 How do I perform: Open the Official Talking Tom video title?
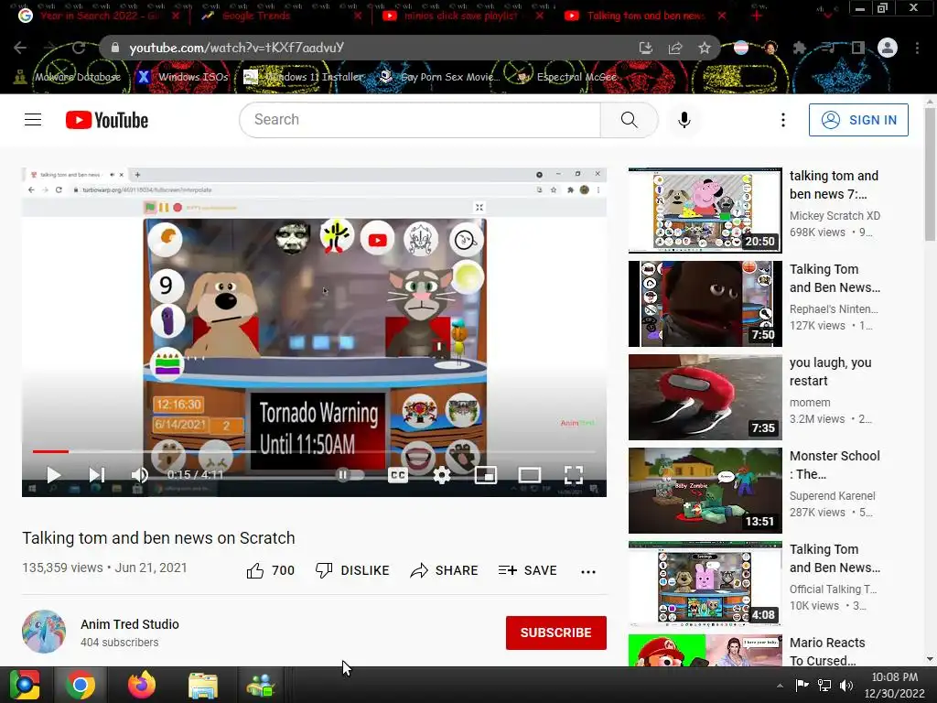835,557
